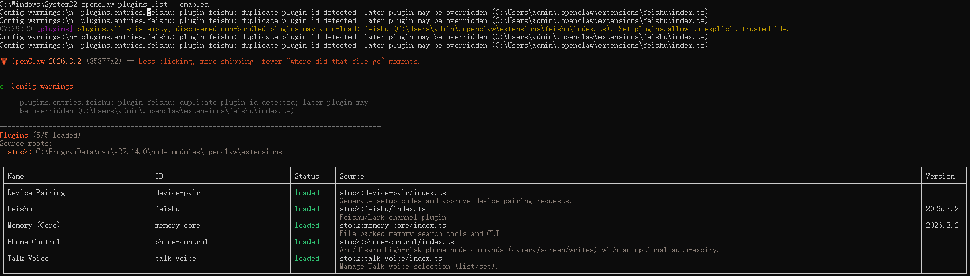Click the 'talk-voice' ID cell

coord(176,258)
